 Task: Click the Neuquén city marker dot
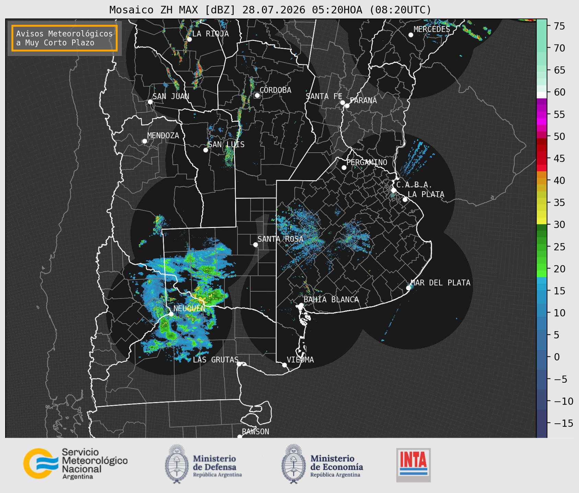(x=171, y=314)
